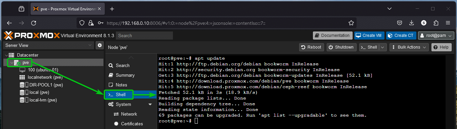This screenshot has height=129, width=457.
Task: Bookmark this page with the star icon
Action: [x=351, y=23]
